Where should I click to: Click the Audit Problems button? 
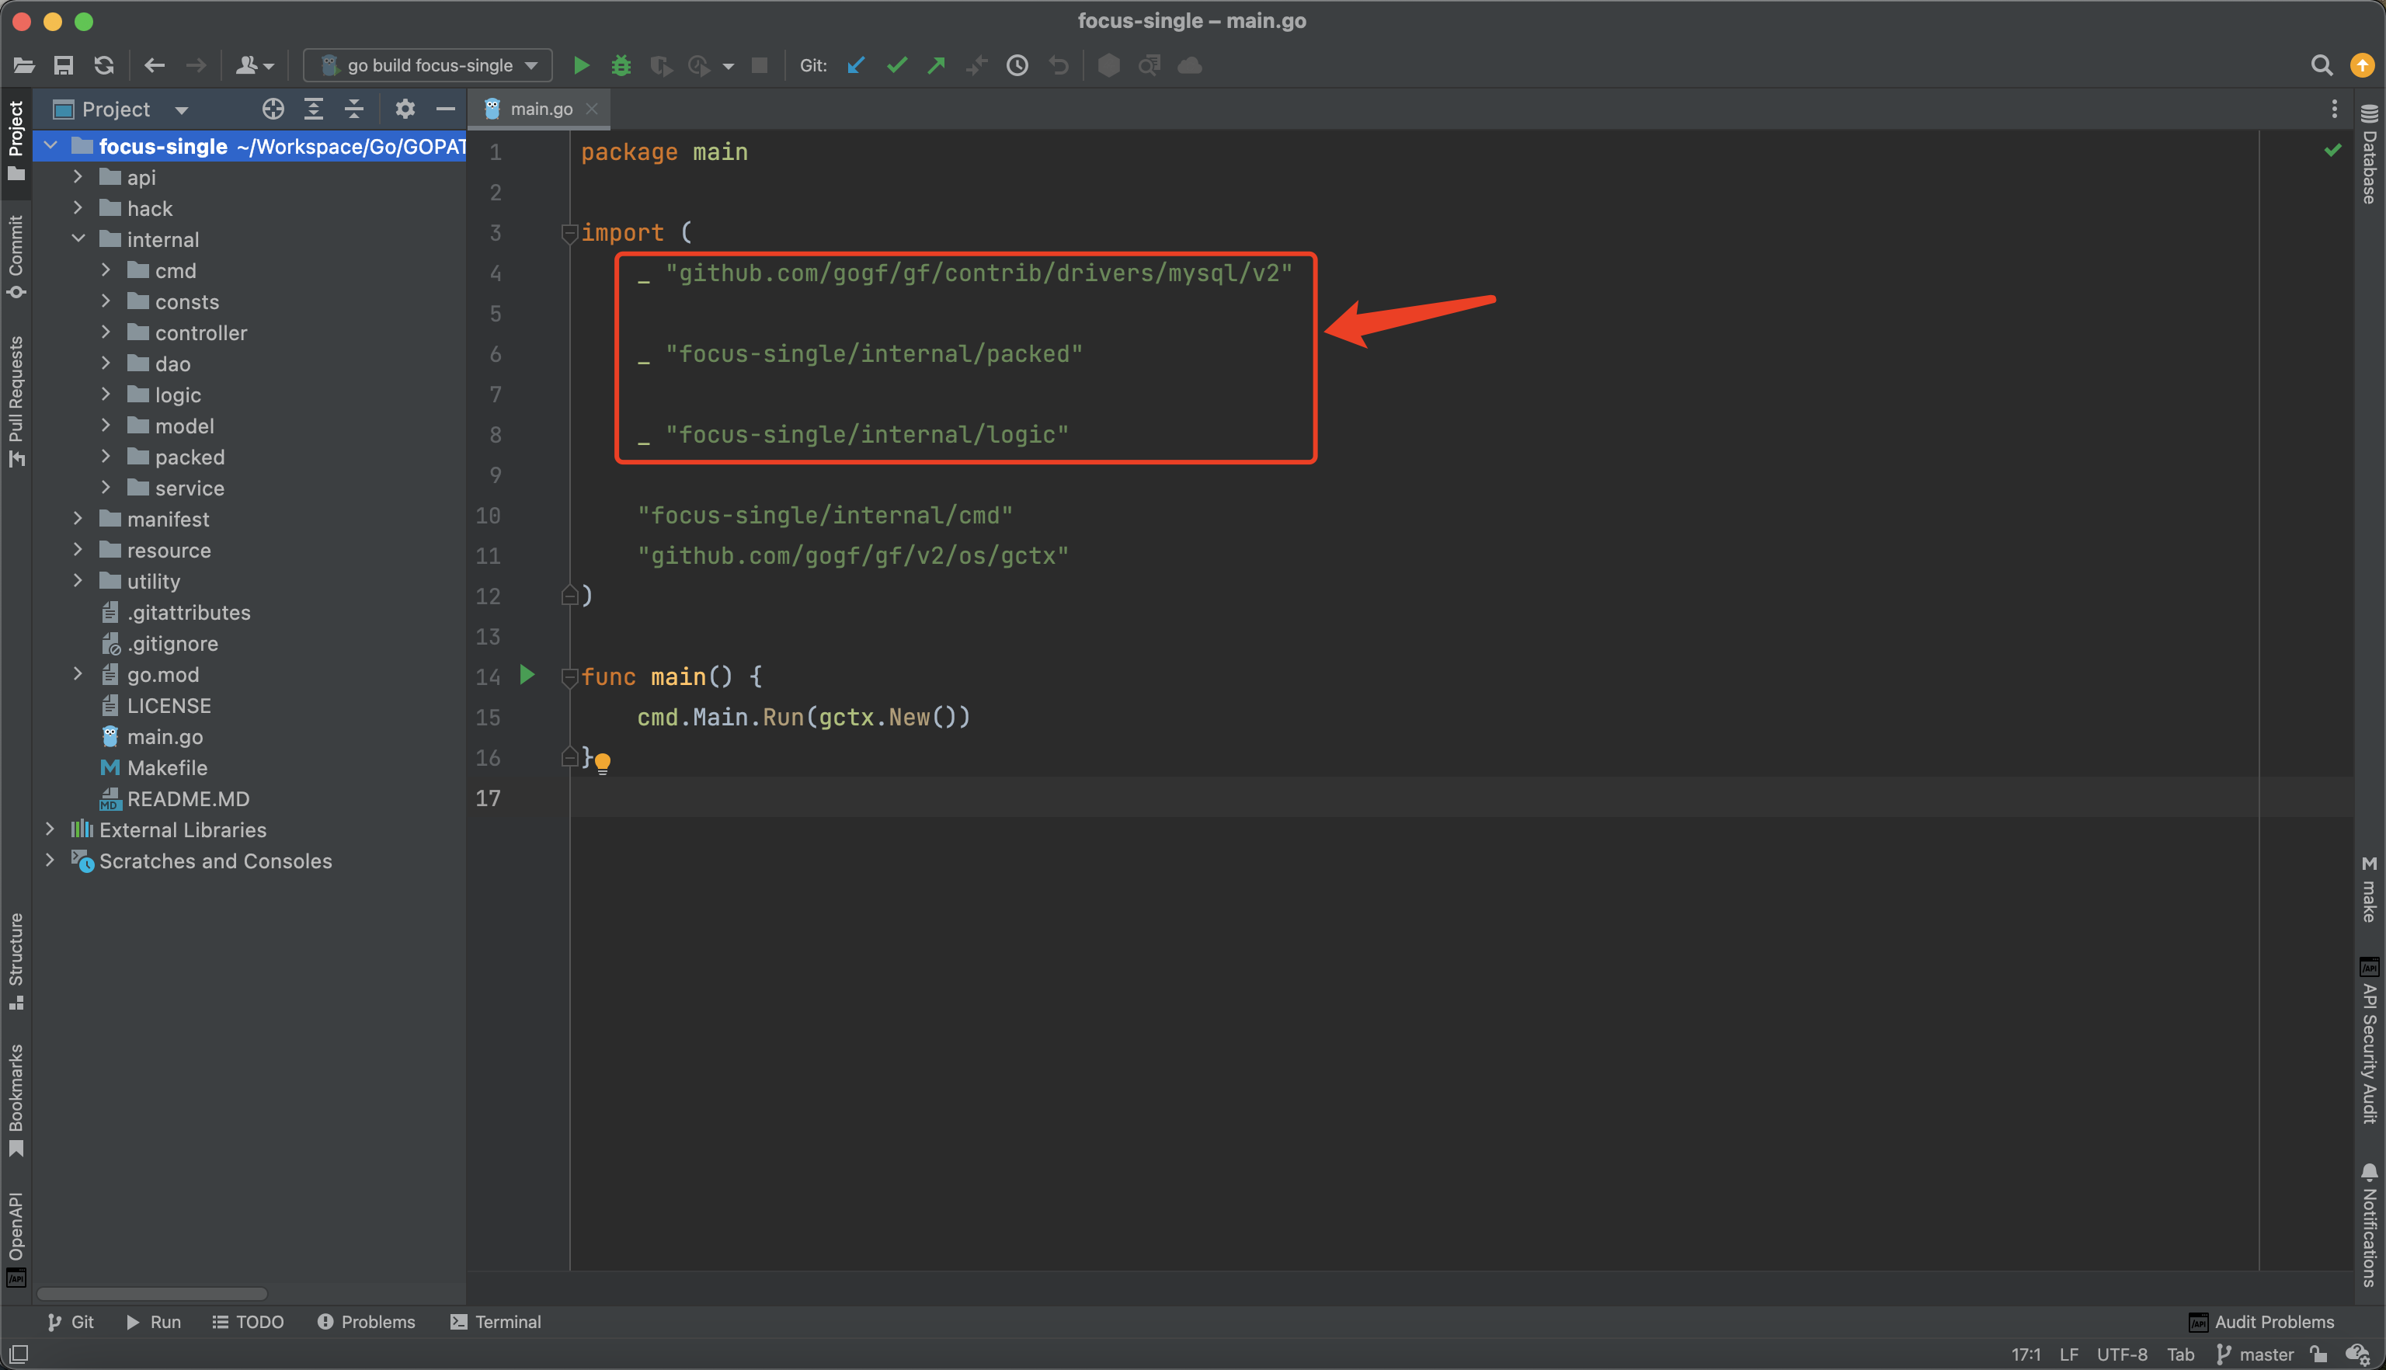point(2262,1321)
